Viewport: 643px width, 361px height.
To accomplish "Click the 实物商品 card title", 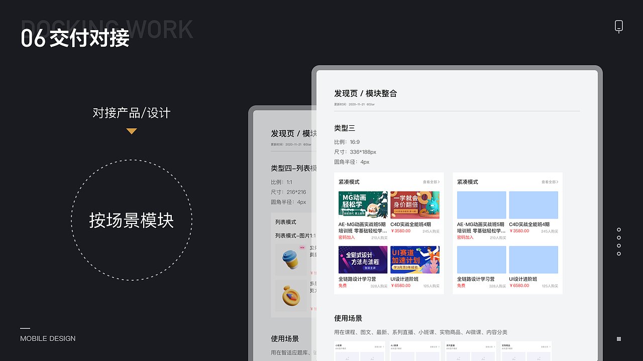I will [506, 345].
